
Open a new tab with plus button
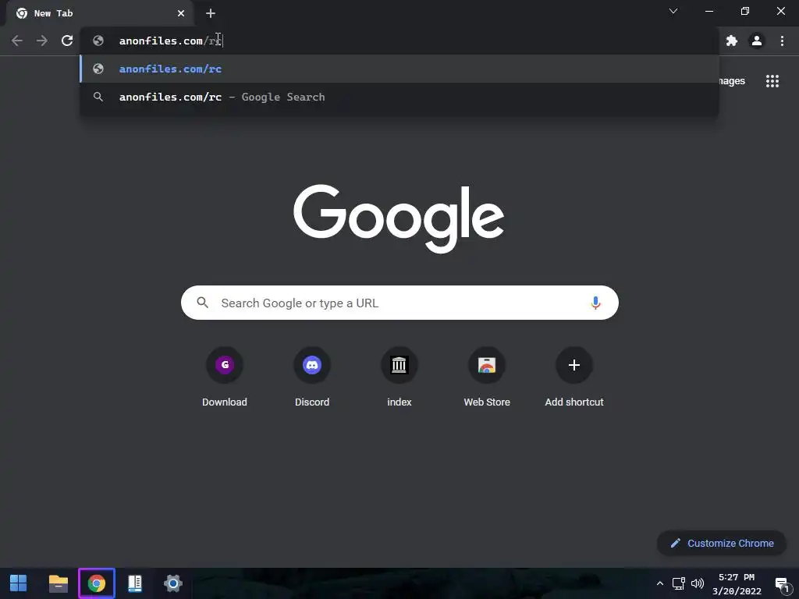211,13
